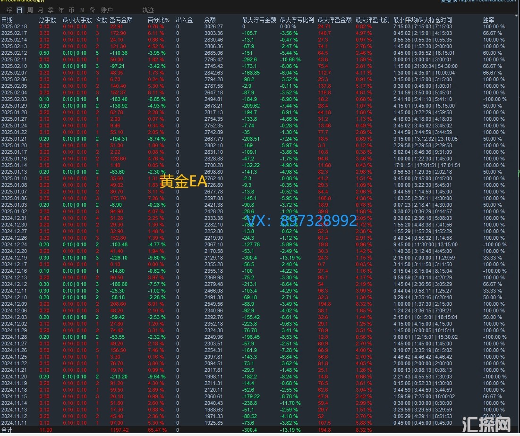Click profit amount 172.90
This screenshot has width=520, height=436.
coord(118,33)
